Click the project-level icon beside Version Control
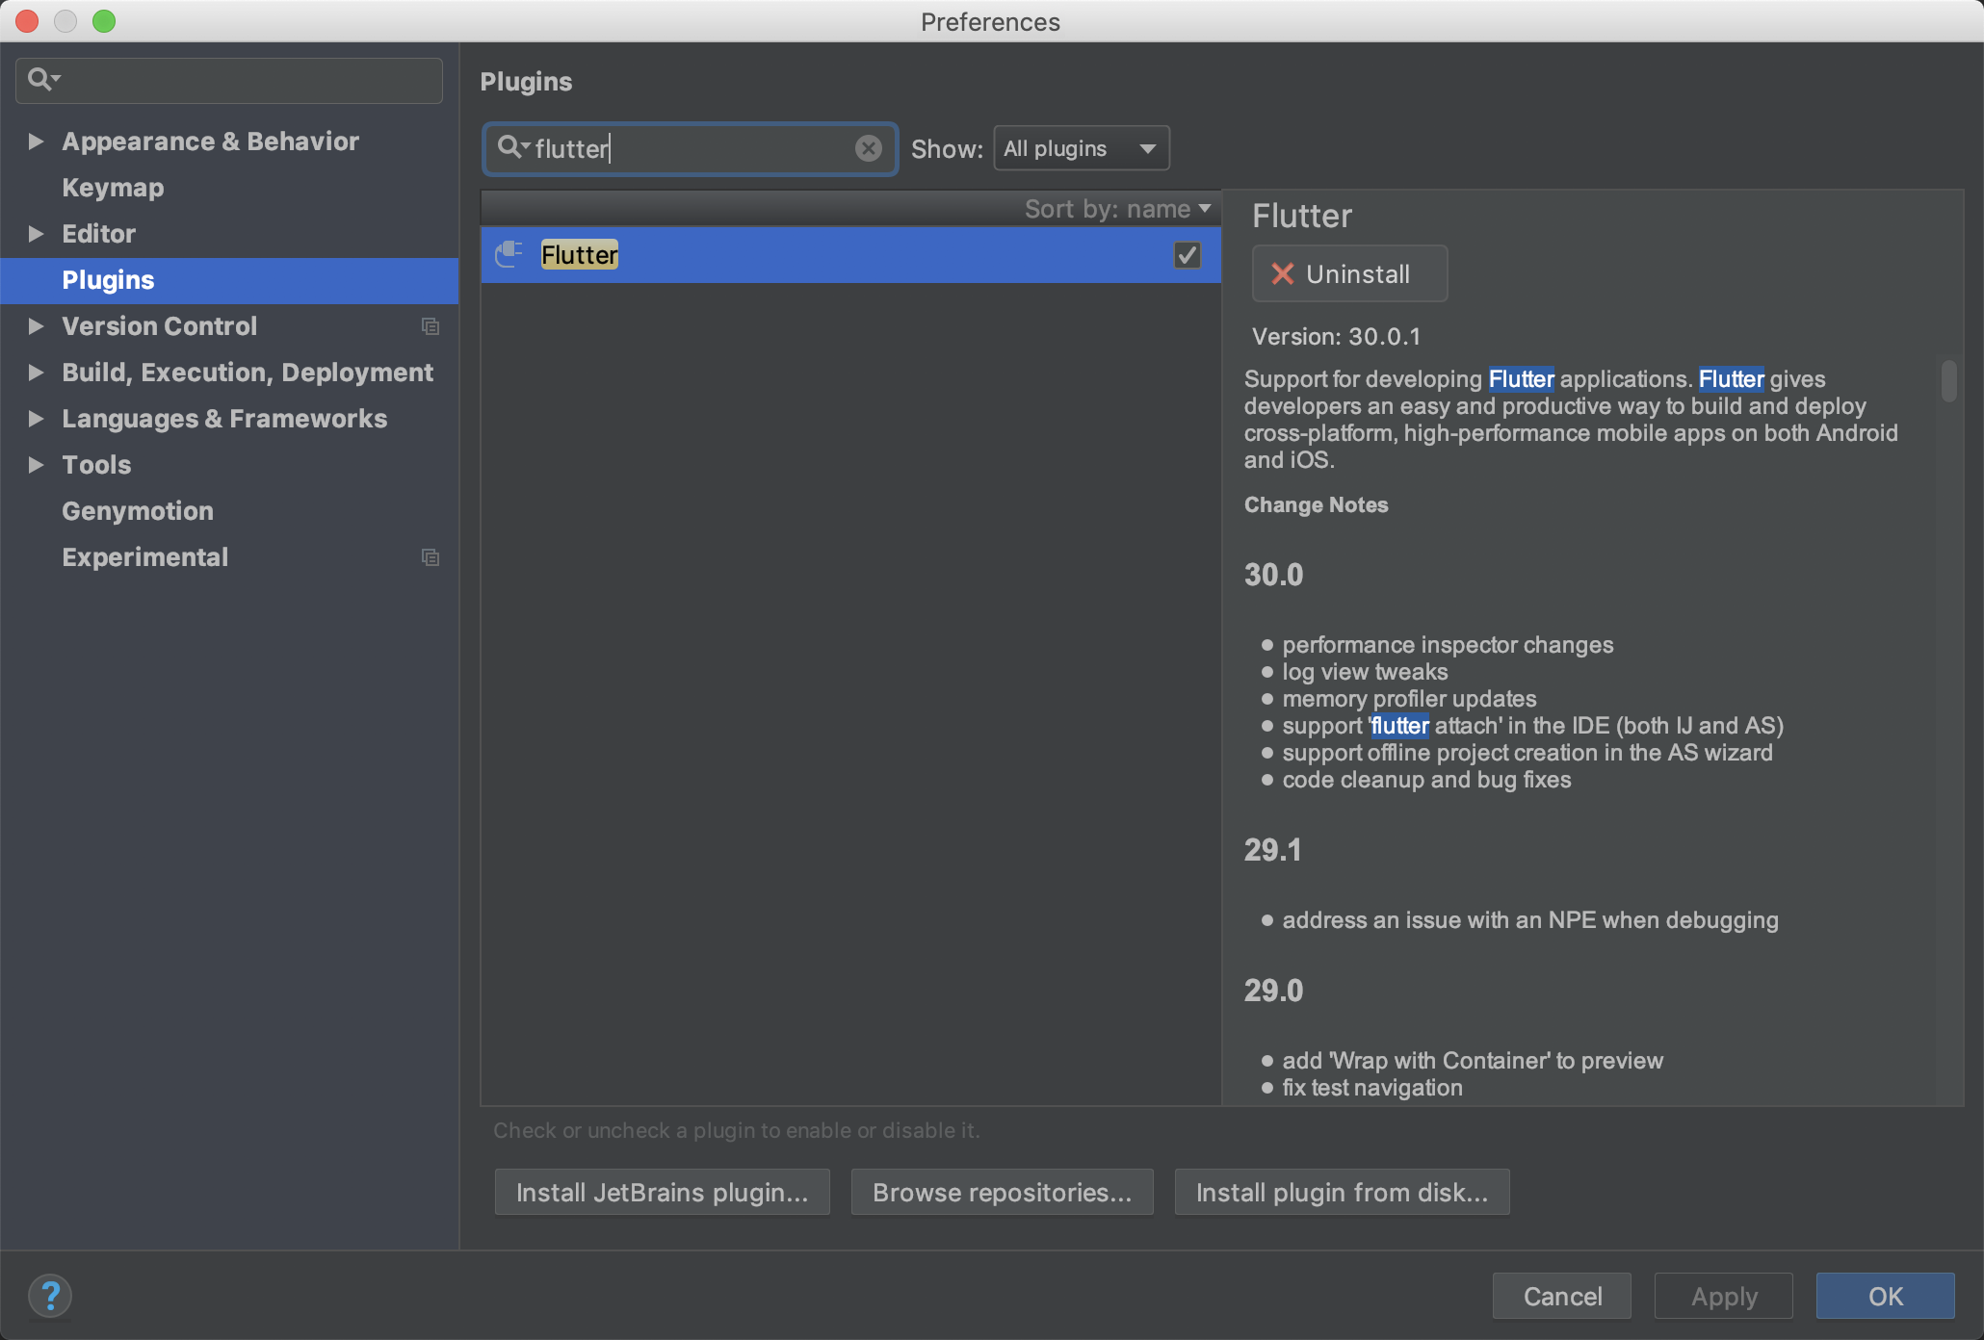This screenshot has height=1340, width=1984. coord(431,326)
